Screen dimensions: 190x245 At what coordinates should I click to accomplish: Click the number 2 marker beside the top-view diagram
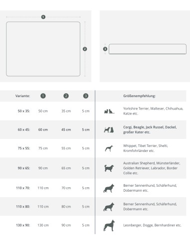(85, 49)
